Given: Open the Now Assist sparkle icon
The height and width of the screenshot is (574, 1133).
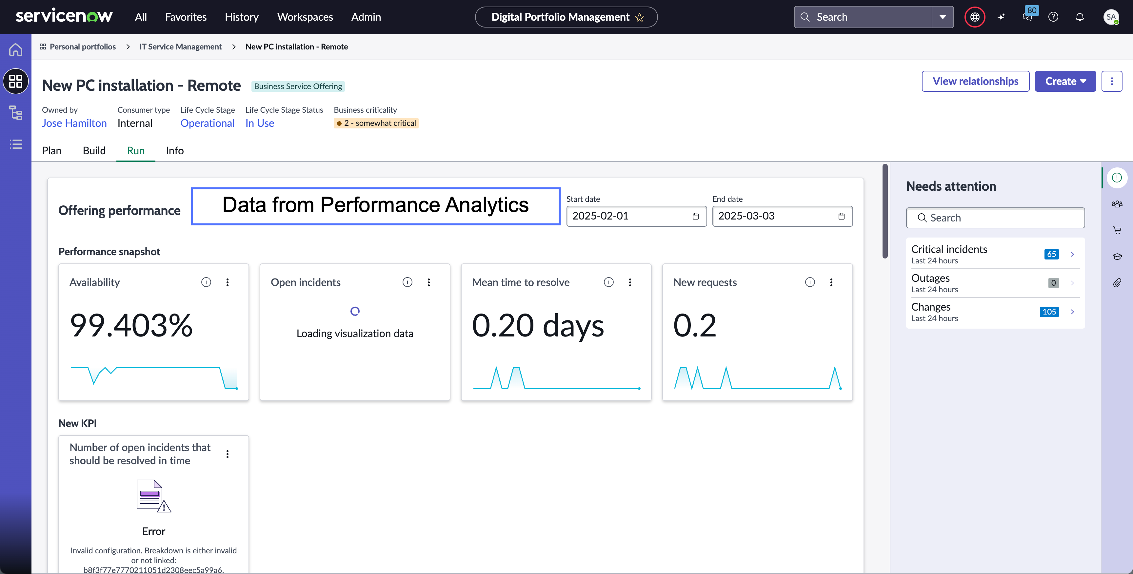Looking at the screenshot, I should [x=1001, y=17].
